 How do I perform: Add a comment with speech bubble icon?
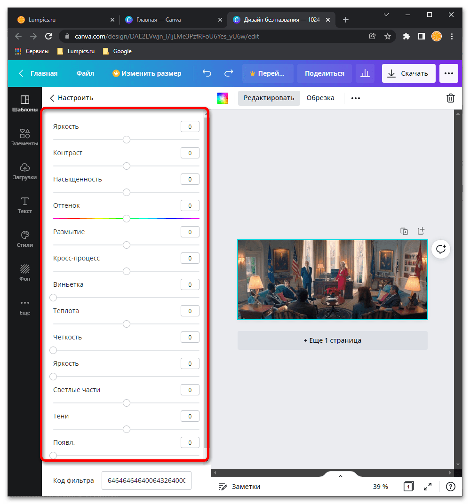(441, 249)
